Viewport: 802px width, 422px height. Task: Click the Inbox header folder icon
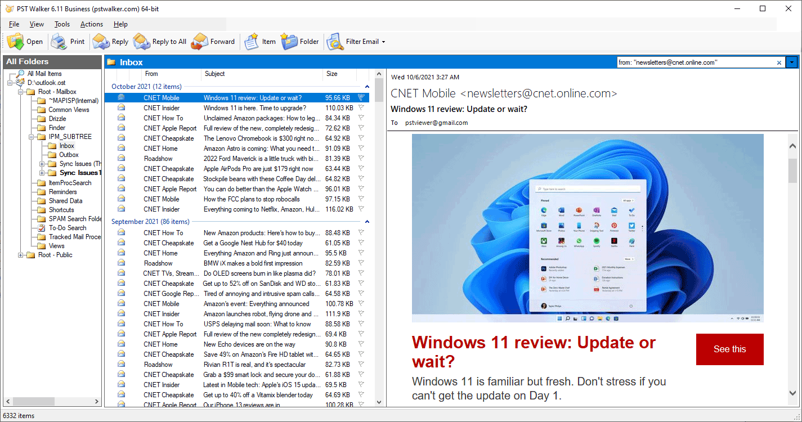(111, 62)
